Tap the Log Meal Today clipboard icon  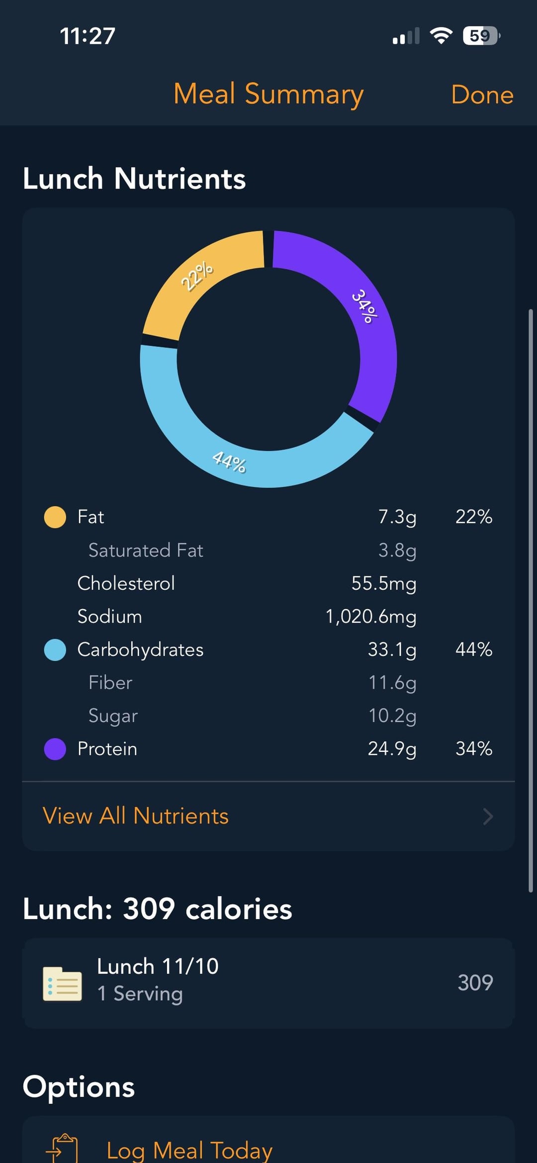(63, 1149)
